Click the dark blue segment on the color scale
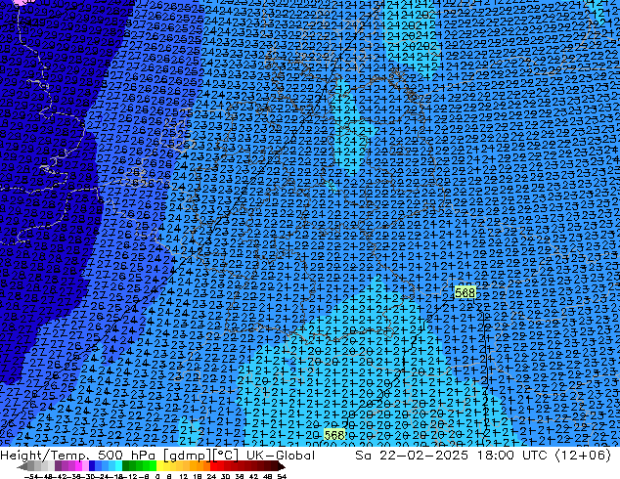Image resolution: width=620 pixels, height=479 pixels. pos(92,466)
